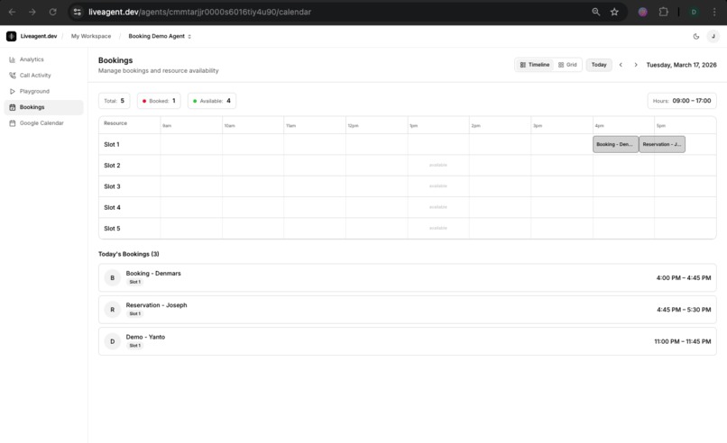Open the Booking - Den... timeline block
The width and height of the screenshot is (727, 443).
[x=615, y=144]
